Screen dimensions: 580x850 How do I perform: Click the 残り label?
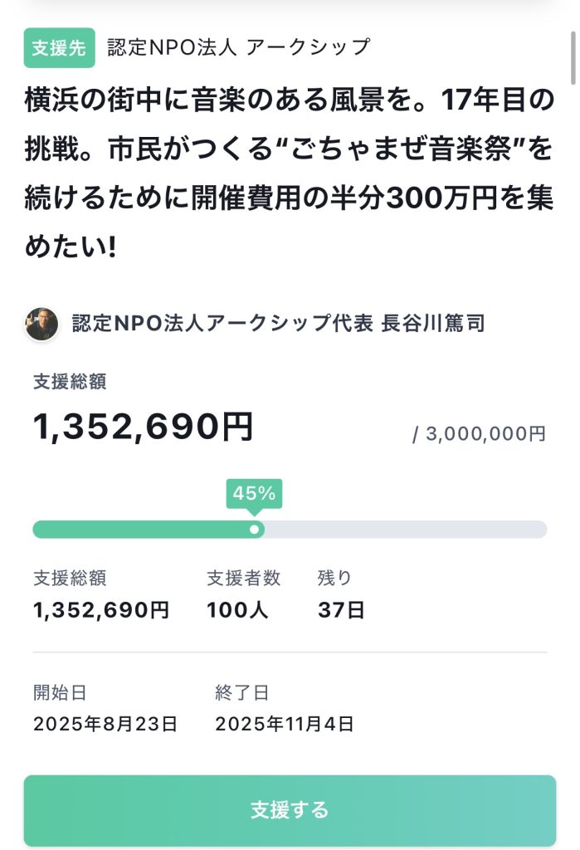pos(334,579)
